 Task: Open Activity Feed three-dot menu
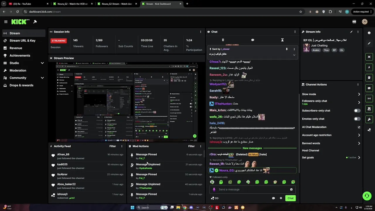pyautogui.click(x=122, y=146)
